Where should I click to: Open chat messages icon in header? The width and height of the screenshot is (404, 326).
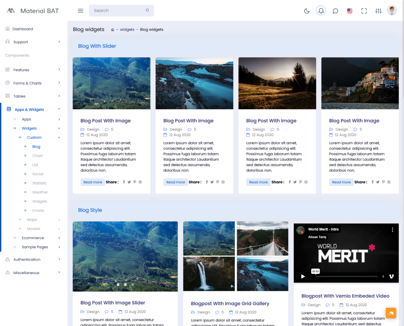click(x=335, y=11)
